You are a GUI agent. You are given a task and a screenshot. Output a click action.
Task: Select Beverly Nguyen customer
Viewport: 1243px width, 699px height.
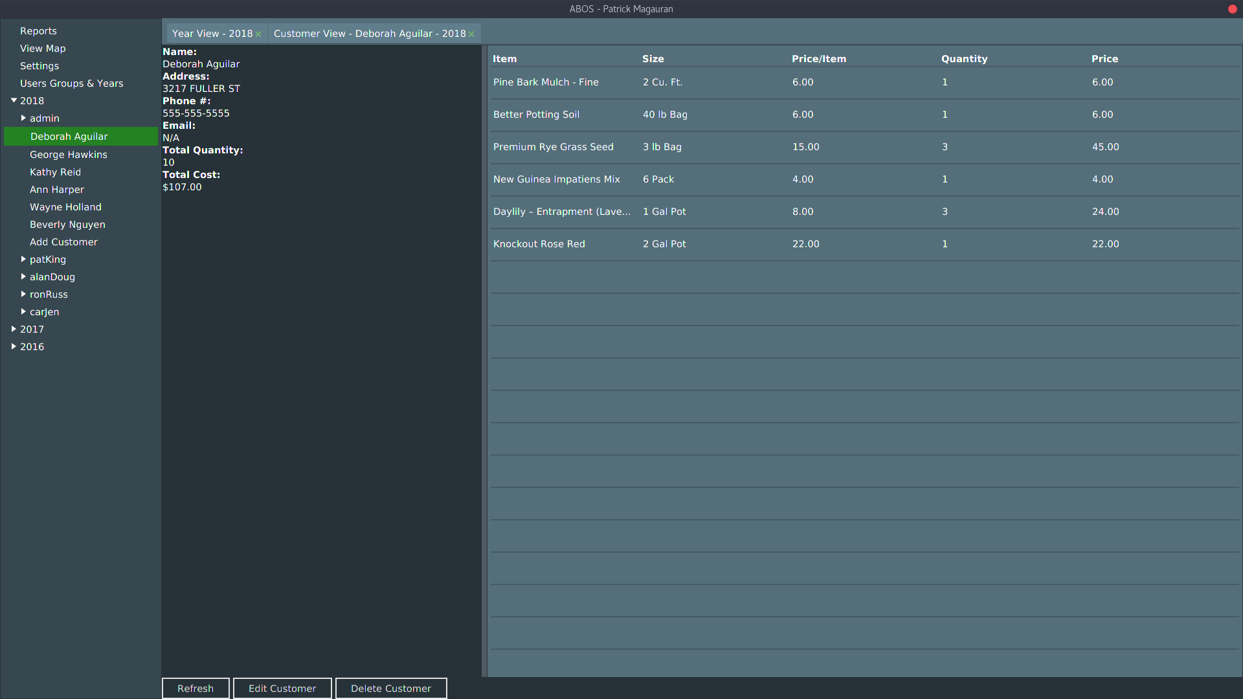(x=67, y=225)
